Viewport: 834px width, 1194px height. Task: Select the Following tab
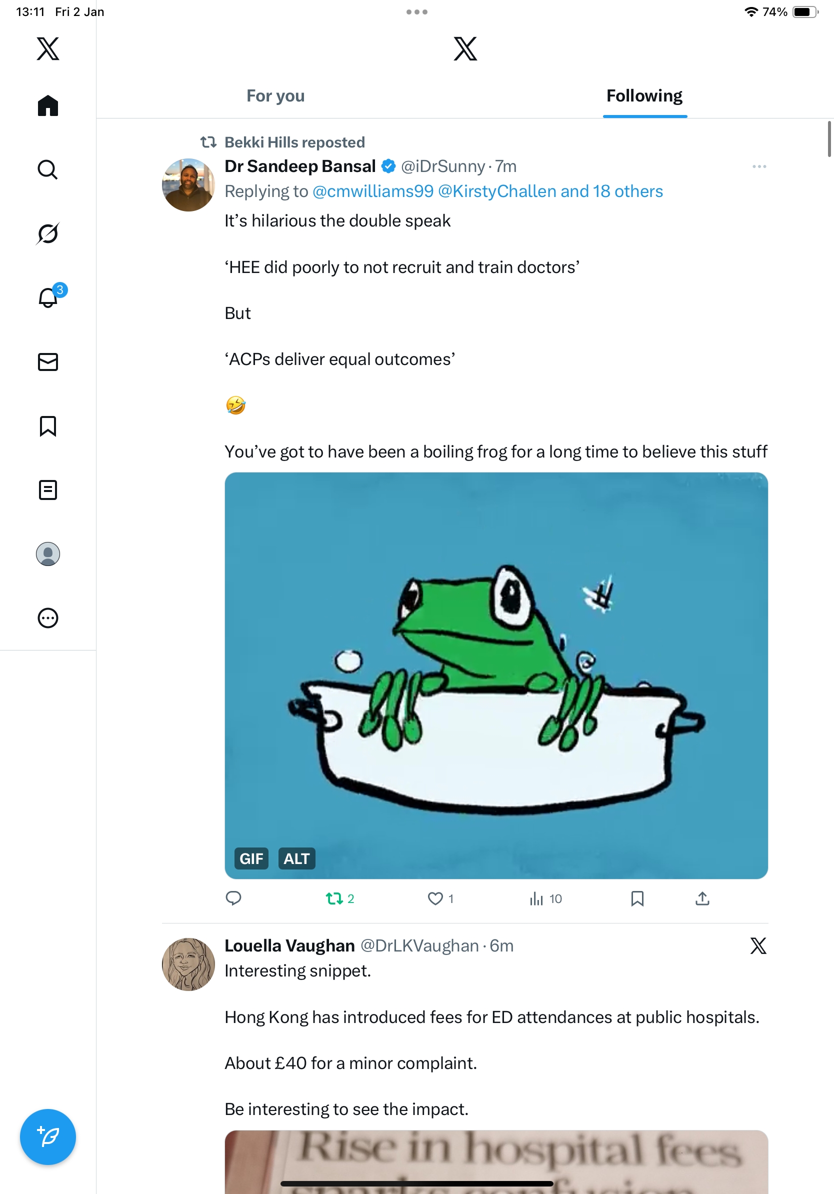point(644,96)
